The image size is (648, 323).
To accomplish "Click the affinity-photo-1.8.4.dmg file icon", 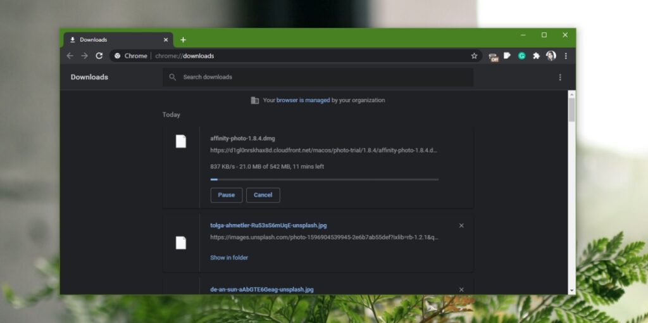I will 181,141.
